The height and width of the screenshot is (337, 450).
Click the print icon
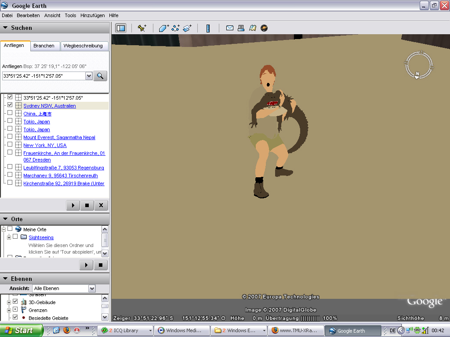click(241, 28)
